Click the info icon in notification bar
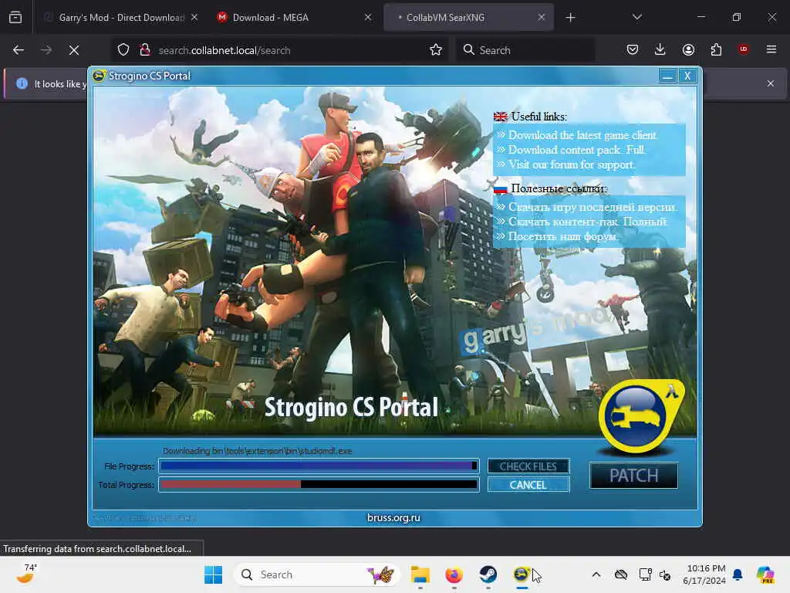The height and width of the screenshot is (593, 790). coord(22,83)
